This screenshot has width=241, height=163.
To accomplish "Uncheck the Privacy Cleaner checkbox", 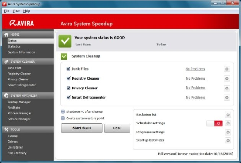I will point(68,88).
